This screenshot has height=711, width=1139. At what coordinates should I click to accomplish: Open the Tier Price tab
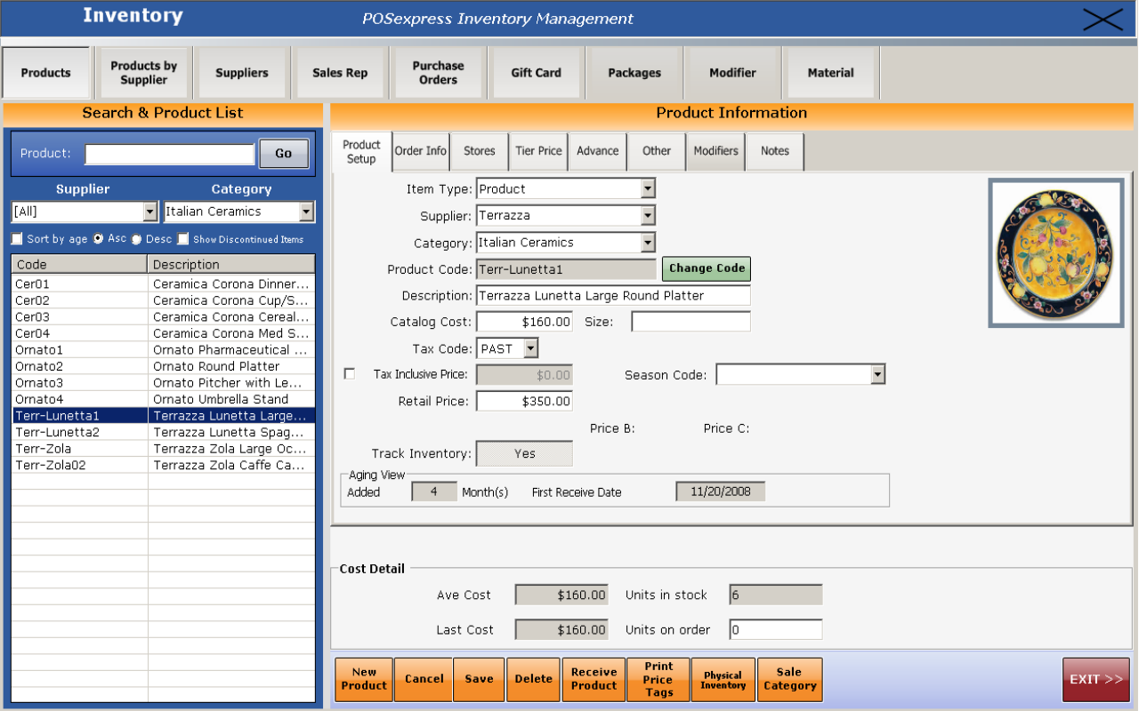pos(537,151)
